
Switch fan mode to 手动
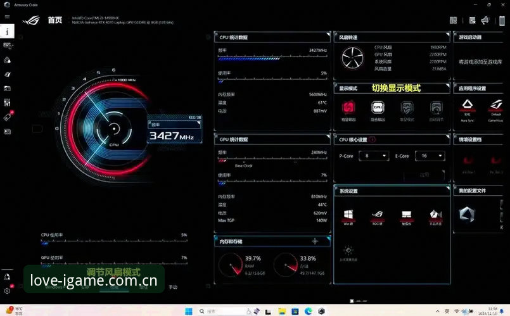[x=173, y=287]
